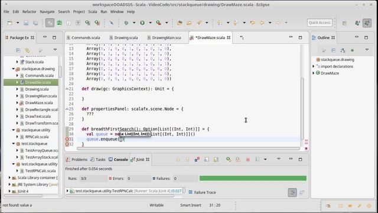Toggle the highlighted block selection toolbar button
Image resolution: width=378 pixels, height=213 pixels.
(50, 22)
